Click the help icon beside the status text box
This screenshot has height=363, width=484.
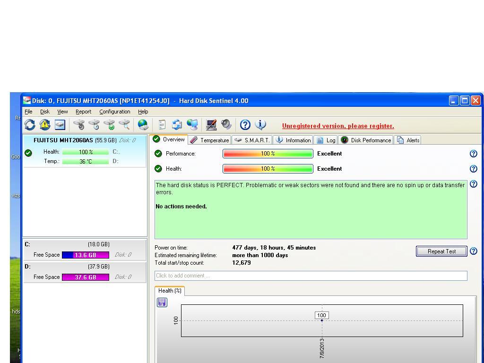click(474, 184)
